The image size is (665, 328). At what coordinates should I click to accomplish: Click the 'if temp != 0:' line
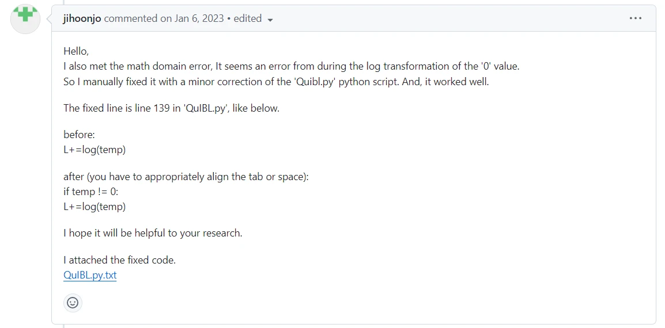coord(90,192)
